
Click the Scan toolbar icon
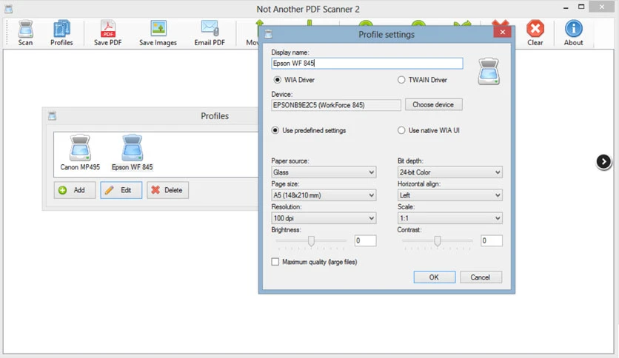tap(25, 33)
